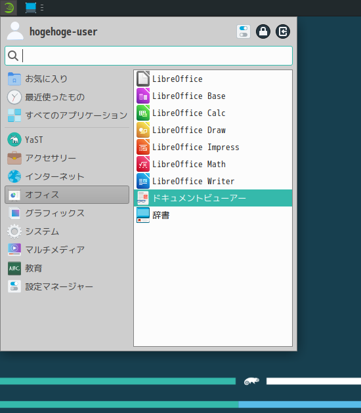Launch the LibreOffice start center entry

pos(213,79)
